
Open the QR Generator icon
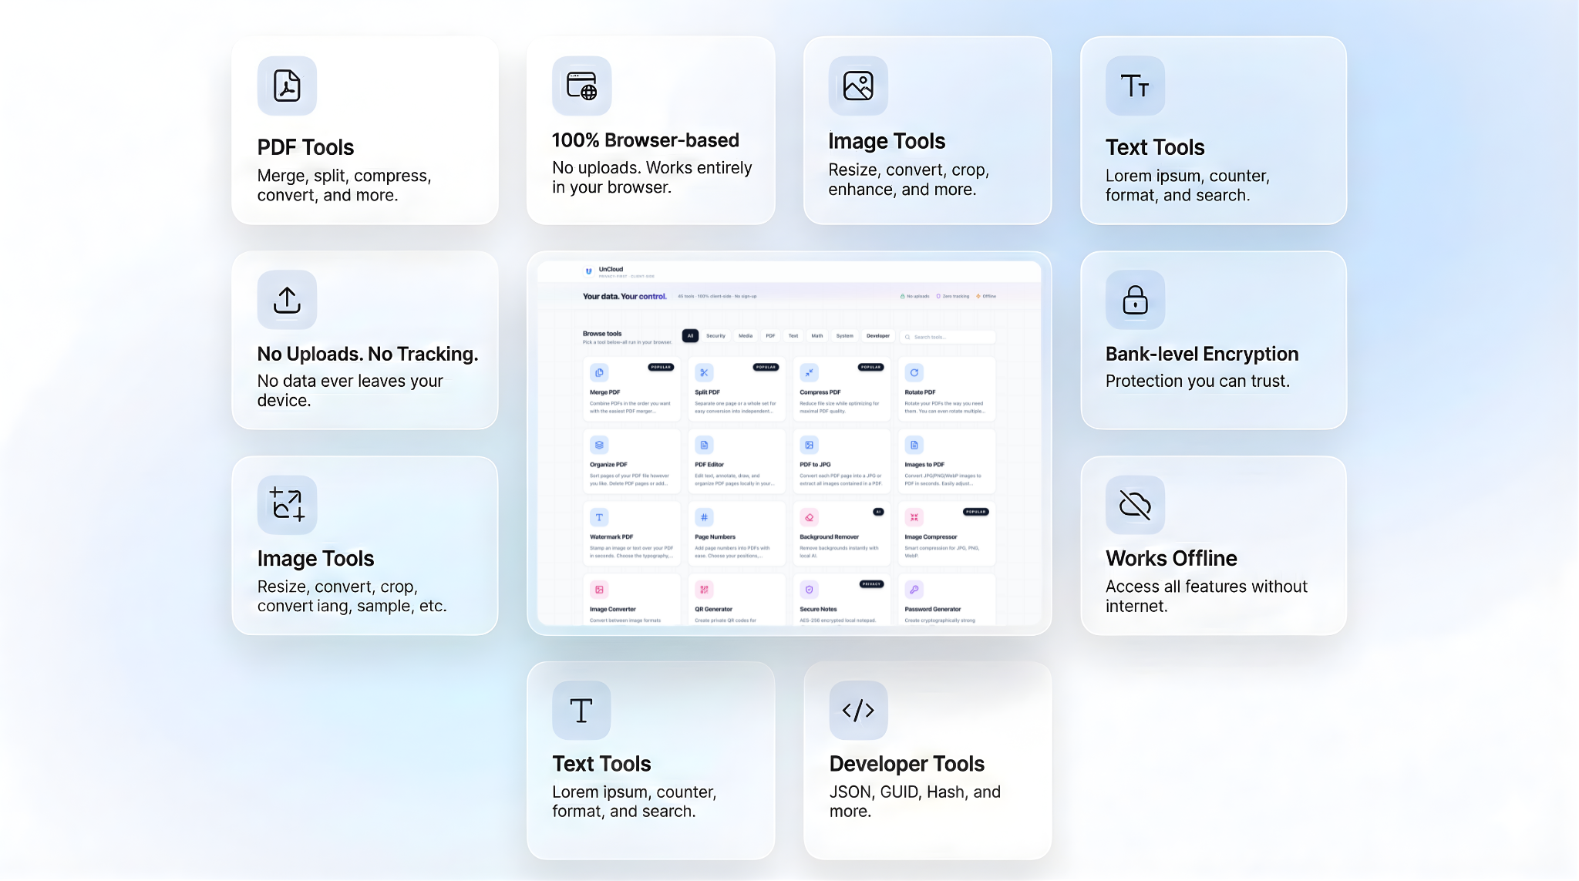tap(704, 590)
